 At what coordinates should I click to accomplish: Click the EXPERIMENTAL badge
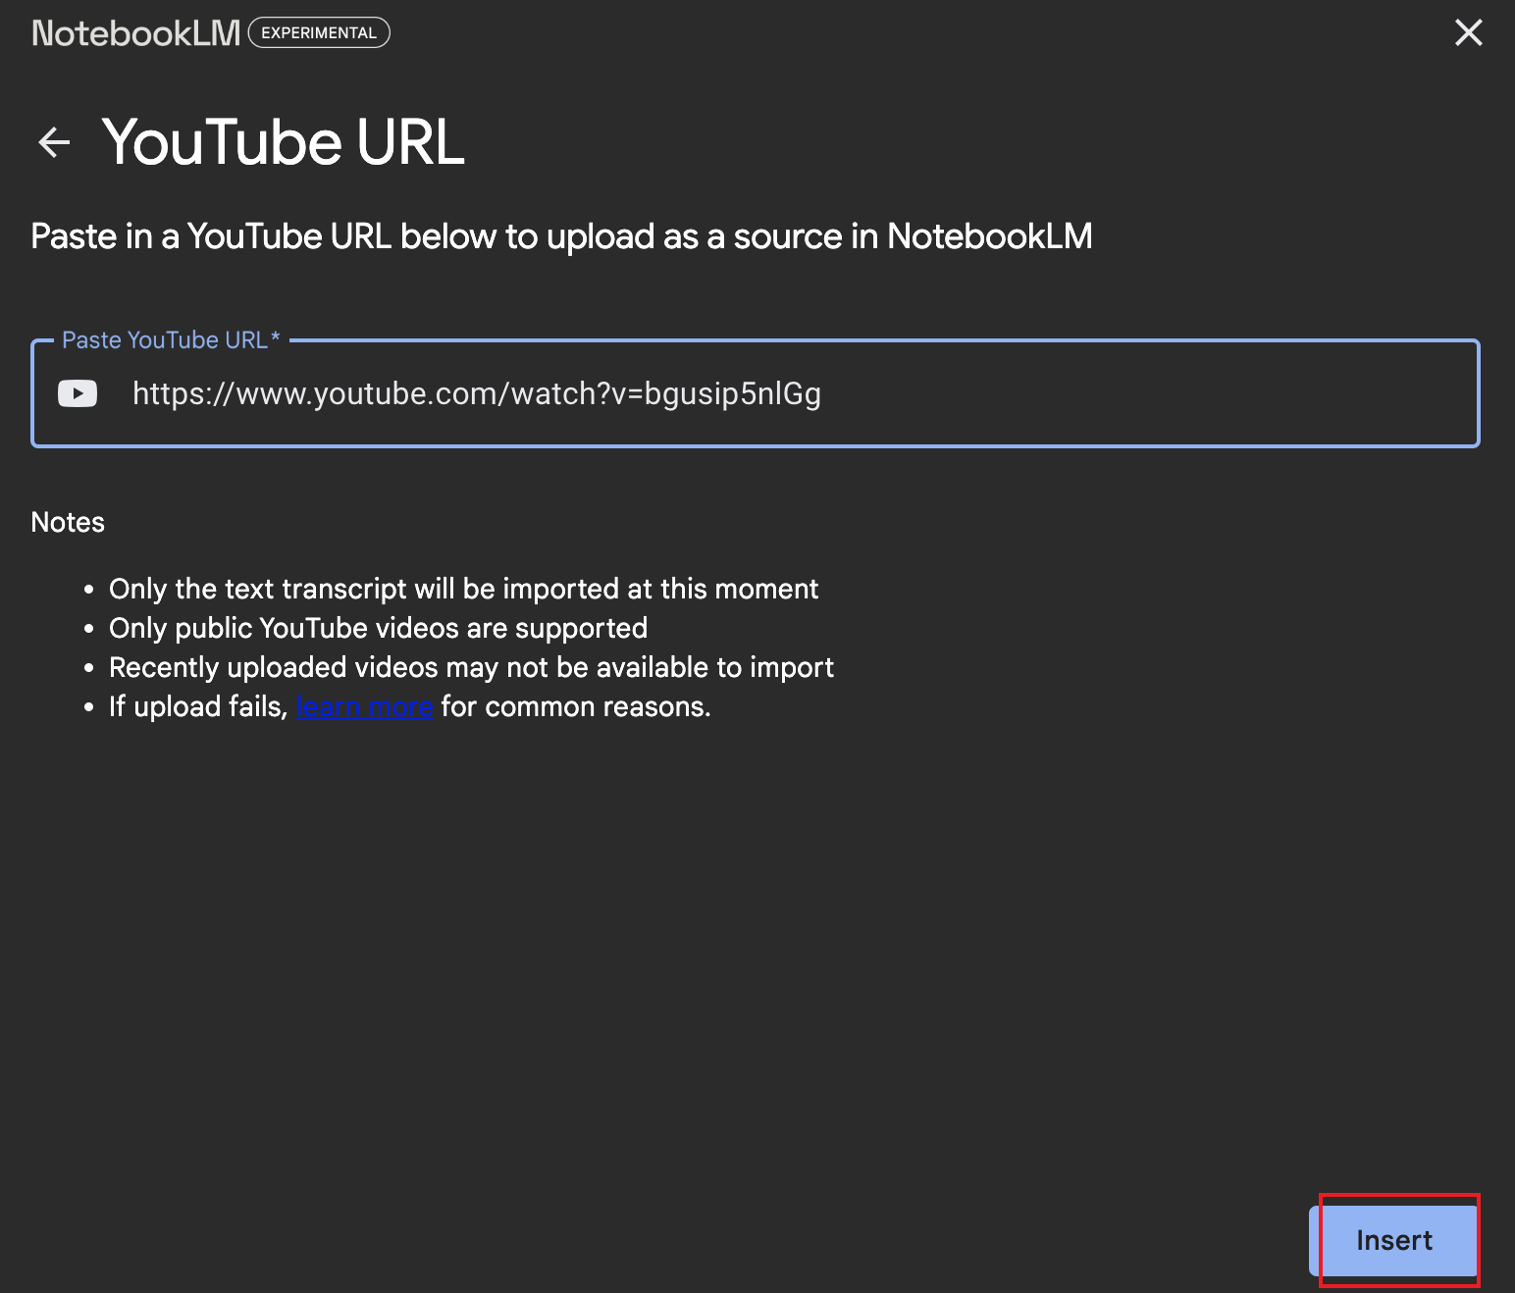pyautogui.click(x=319, y=32)
